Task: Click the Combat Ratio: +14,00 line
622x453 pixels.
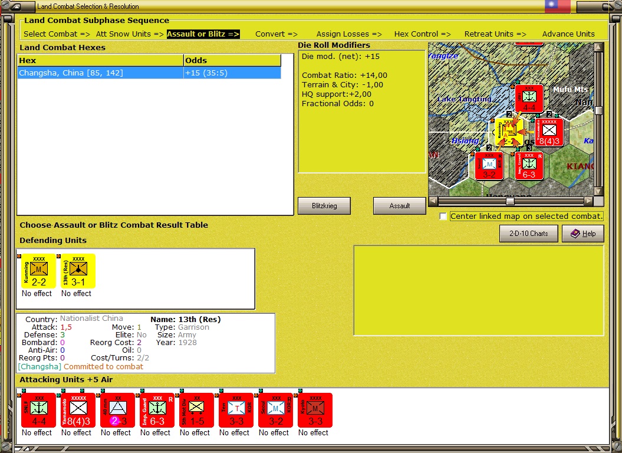Action: tap(344, 75)
